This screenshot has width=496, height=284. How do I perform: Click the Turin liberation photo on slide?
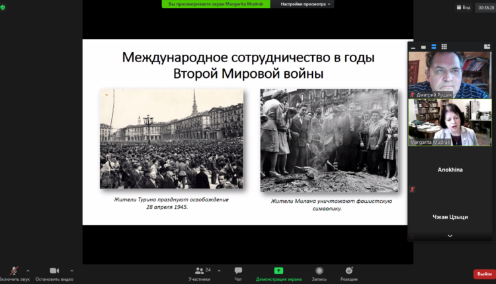[x=171, y=139]
